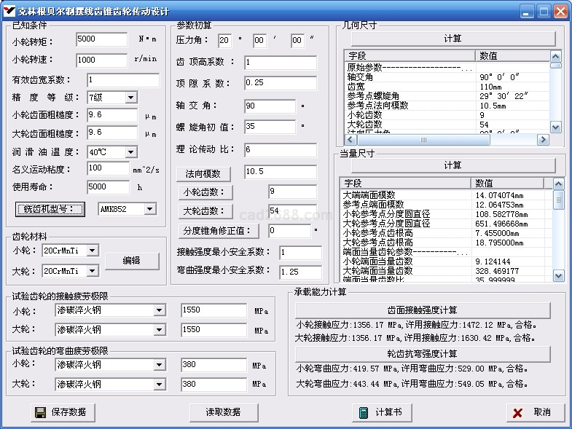Viewport: 572px width, 429px height.
Task: Click the 法向模数 button
Action: [203, 173]
